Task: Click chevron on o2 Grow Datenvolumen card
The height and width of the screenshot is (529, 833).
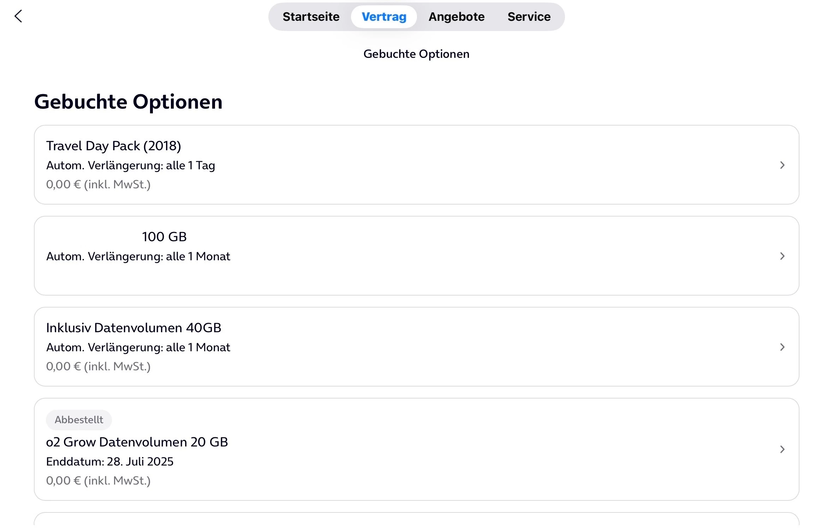Action: (782, 449)
